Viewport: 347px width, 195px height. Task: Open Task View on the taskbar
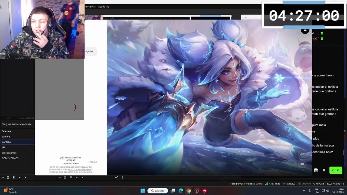(x=173, y=191)
